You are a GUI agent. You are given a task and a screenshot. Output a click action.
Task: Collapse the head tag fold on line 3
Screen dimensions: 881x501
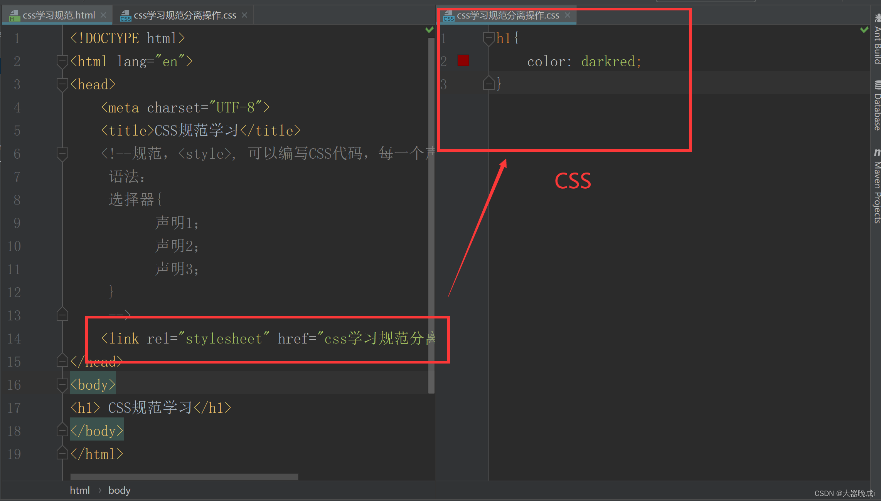pyautogui.click(x=62, y=85)
